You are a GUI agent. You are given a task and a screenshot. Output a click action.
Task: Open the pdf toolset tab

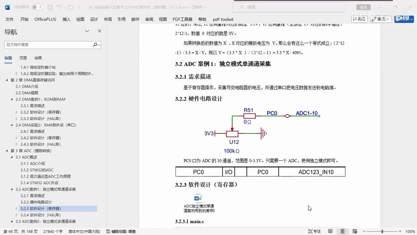tap(223, 19)
